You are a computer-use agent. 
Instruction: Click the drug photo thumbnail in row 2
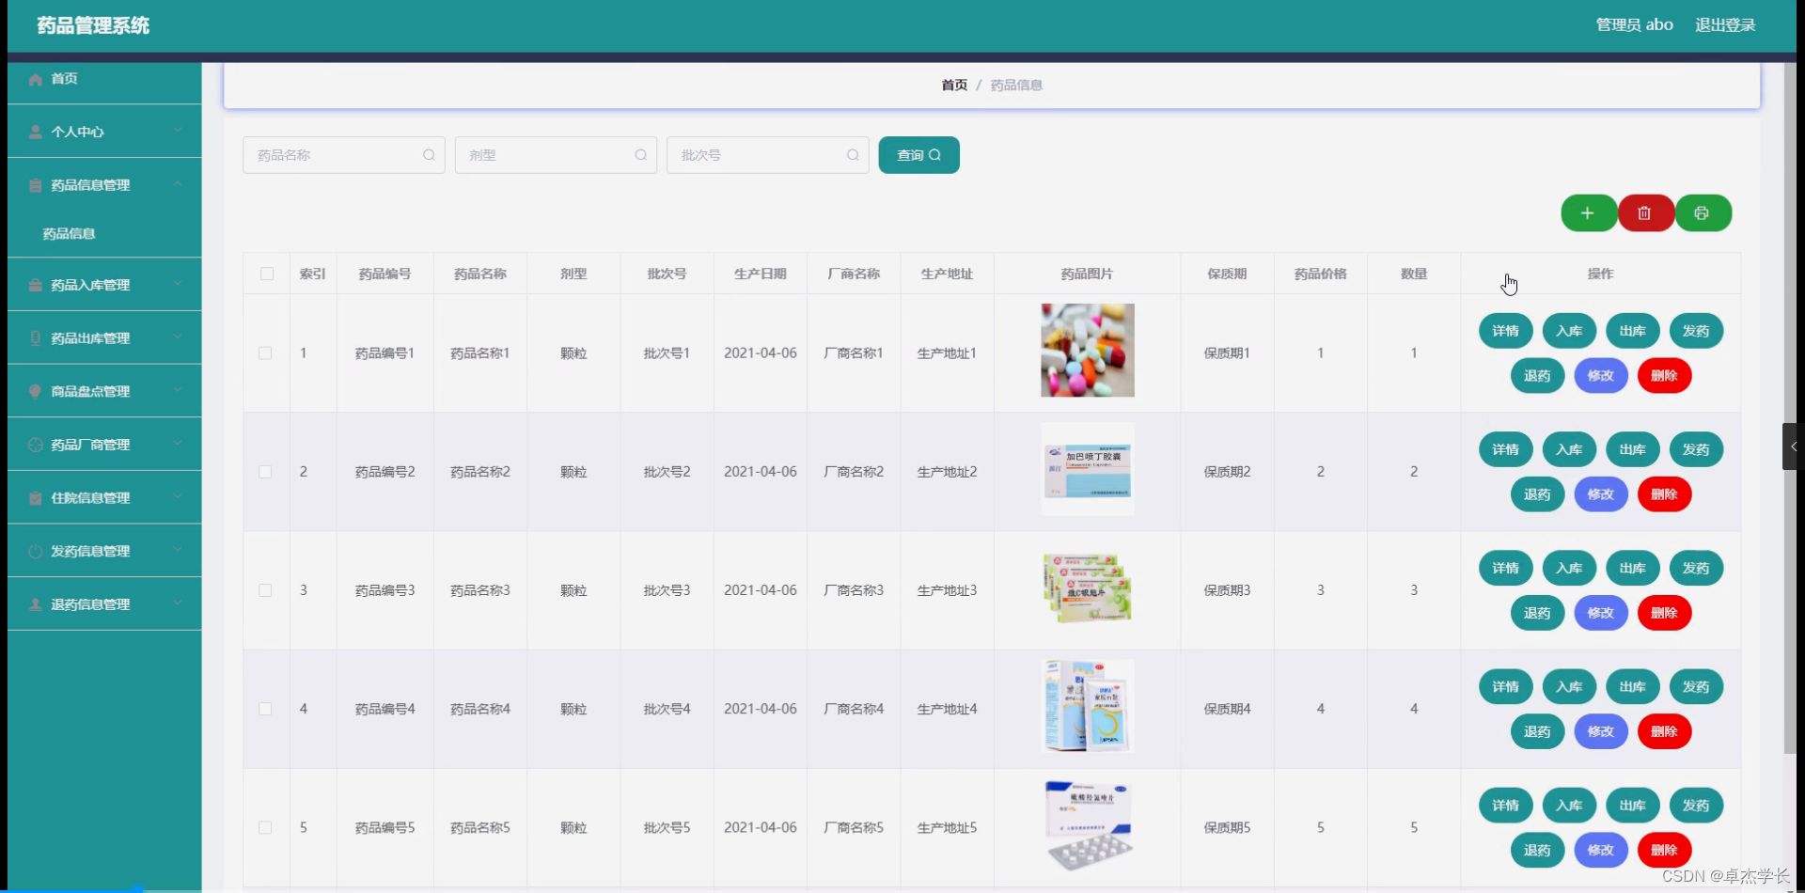click(1087, 467)
